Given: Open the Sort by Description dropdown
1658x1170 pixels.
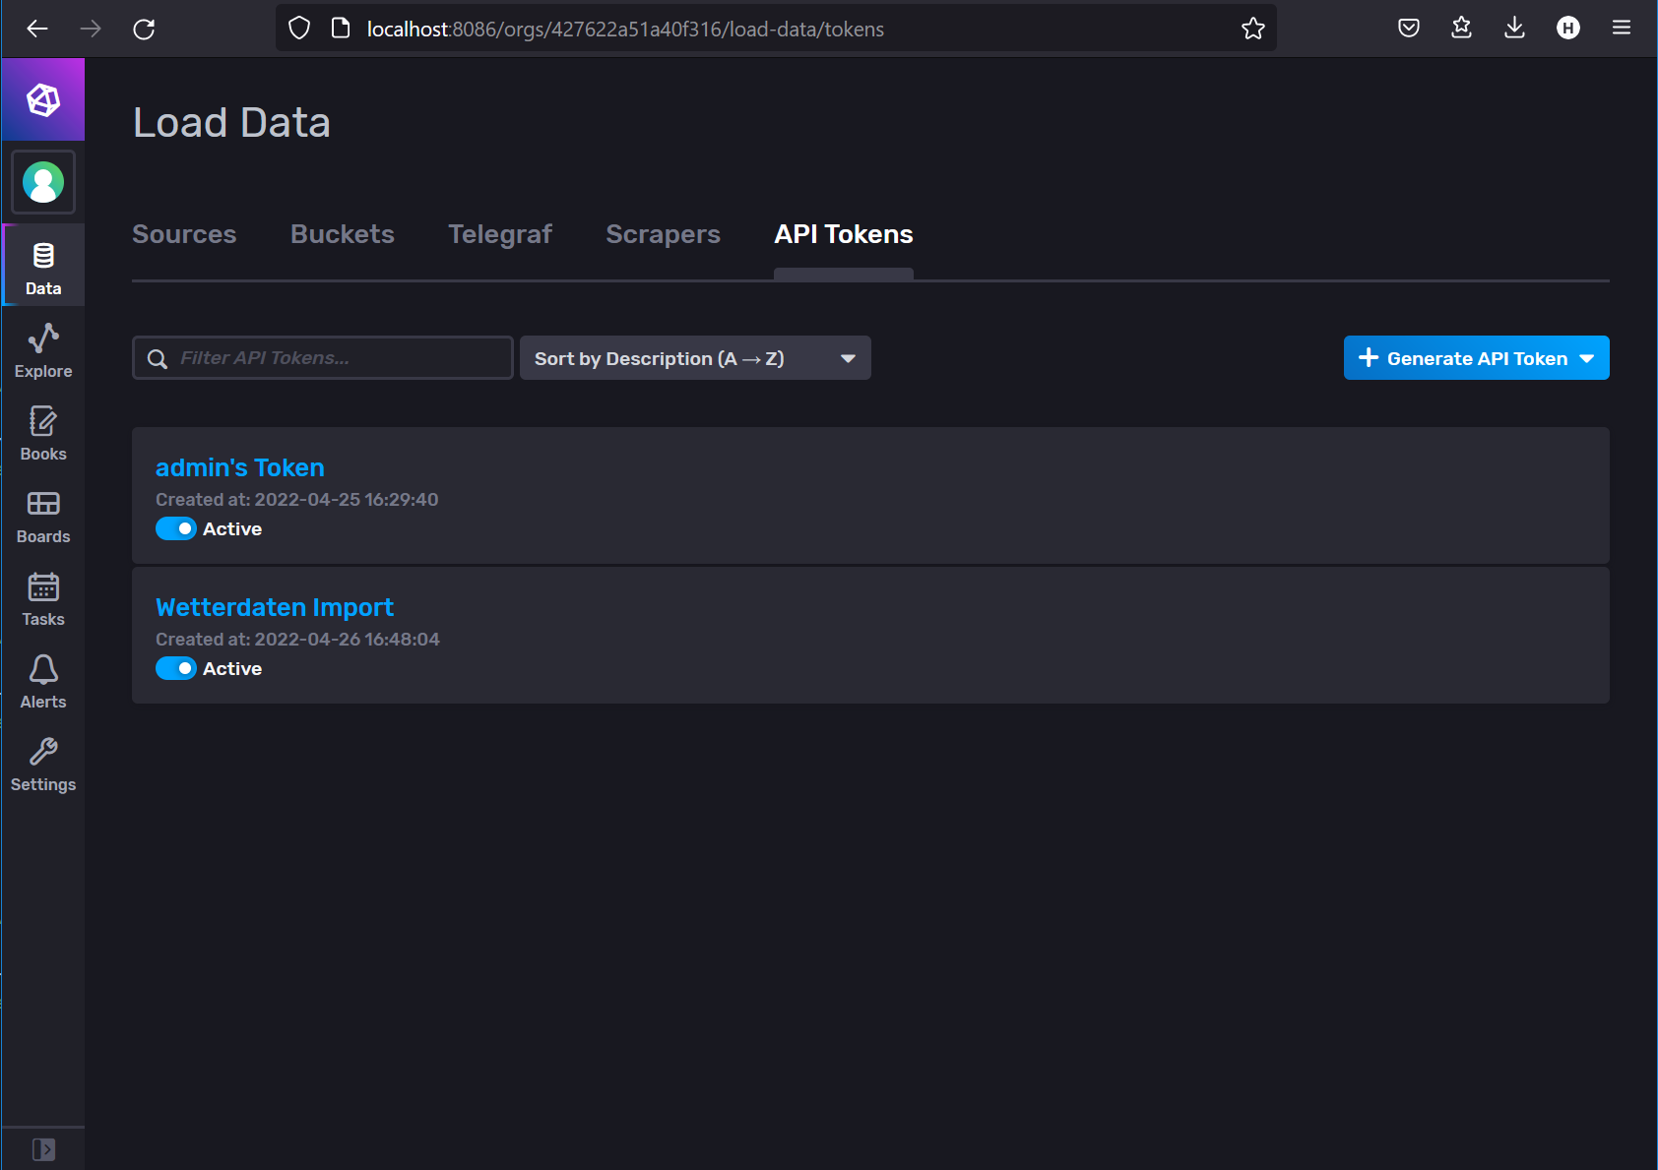Looking at the screenshot, I should click(694, 358).
